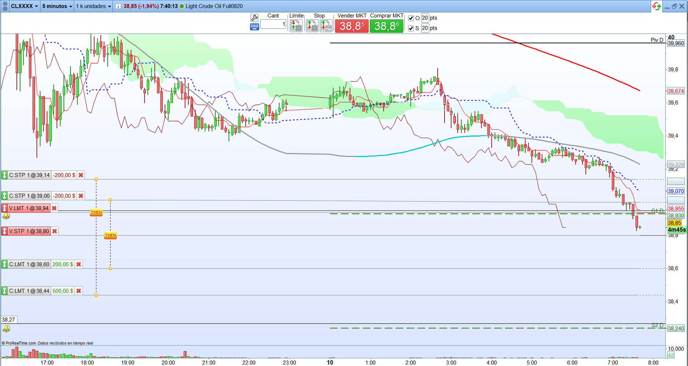Select the C:LMT 1@38,44 order label
This screenshot has height=366, width=688.
pyautogui.click(x=29, y=291)
